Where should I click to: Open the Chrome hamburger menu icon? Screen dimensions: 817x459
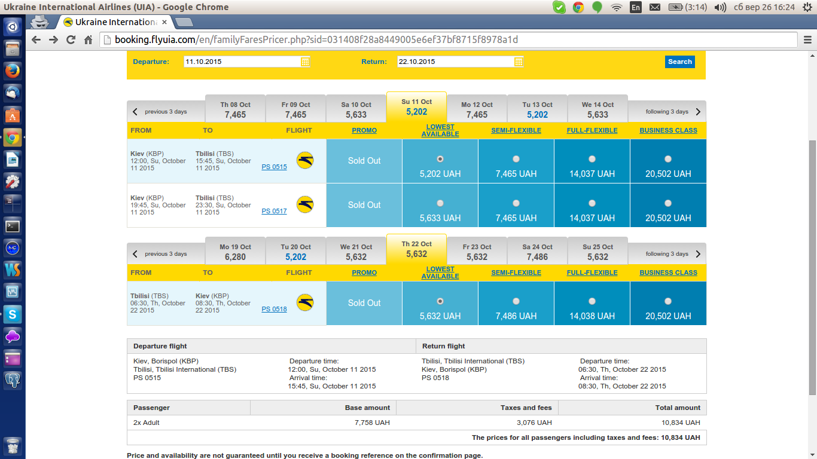coord(807,40)
